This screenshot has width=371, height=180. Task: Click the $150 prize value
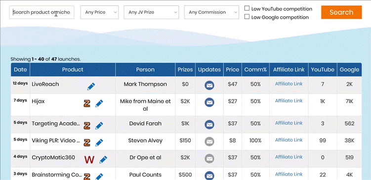(185, 141)
